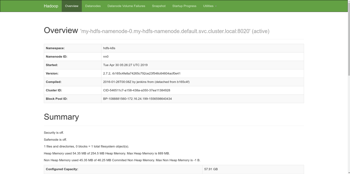Click the Namespace: label cell

(x=72, y=48)
